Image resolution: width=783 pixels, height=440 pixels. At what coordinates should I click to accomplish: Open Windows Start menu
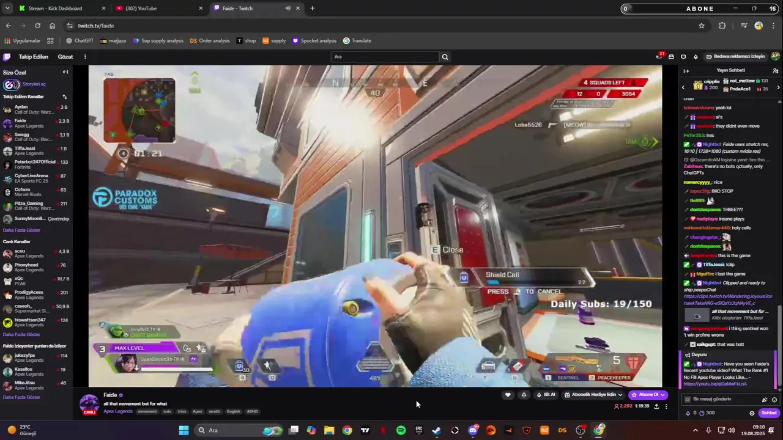[x=184, y=430]
